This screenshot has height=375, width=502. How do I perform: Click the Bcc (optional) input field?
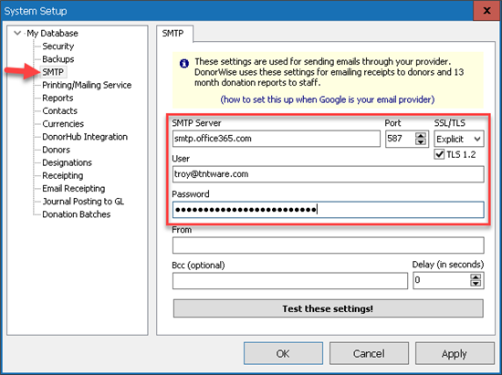[290, 281]
